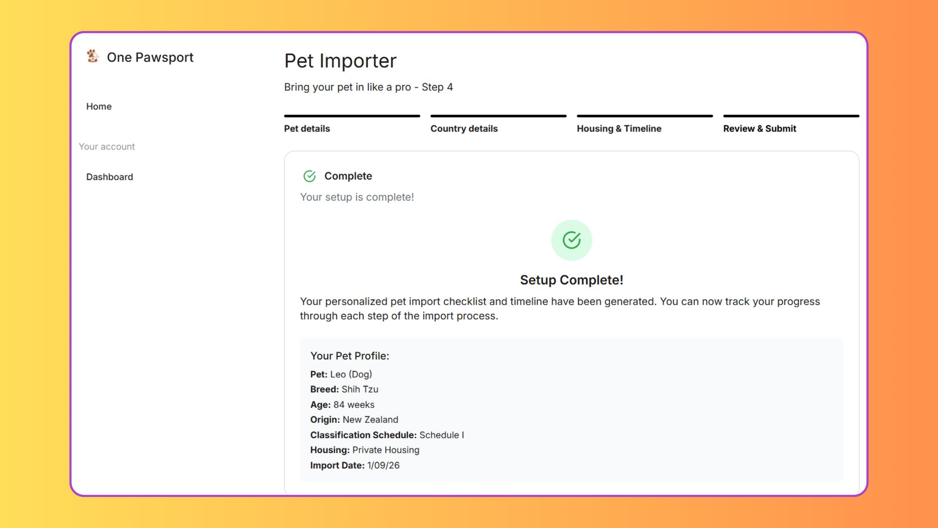Click the Import Date line in profile

point(355,465)
